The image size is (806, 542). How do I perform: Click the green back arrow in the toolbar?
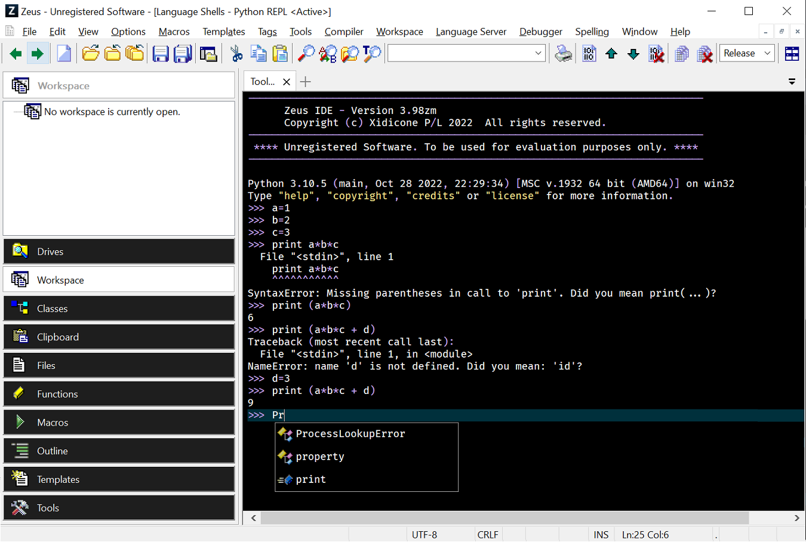click(16, 54)
